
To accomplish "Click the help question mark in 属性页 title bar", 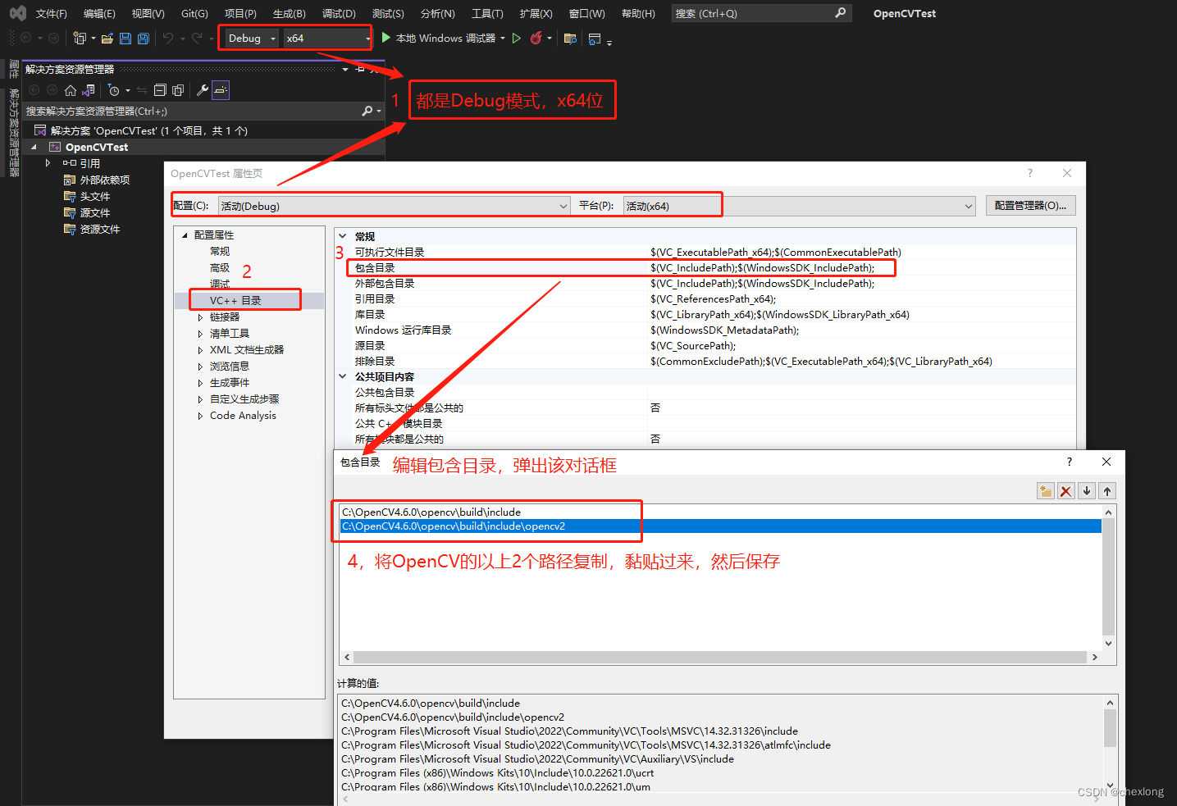I will point(1030,173).
